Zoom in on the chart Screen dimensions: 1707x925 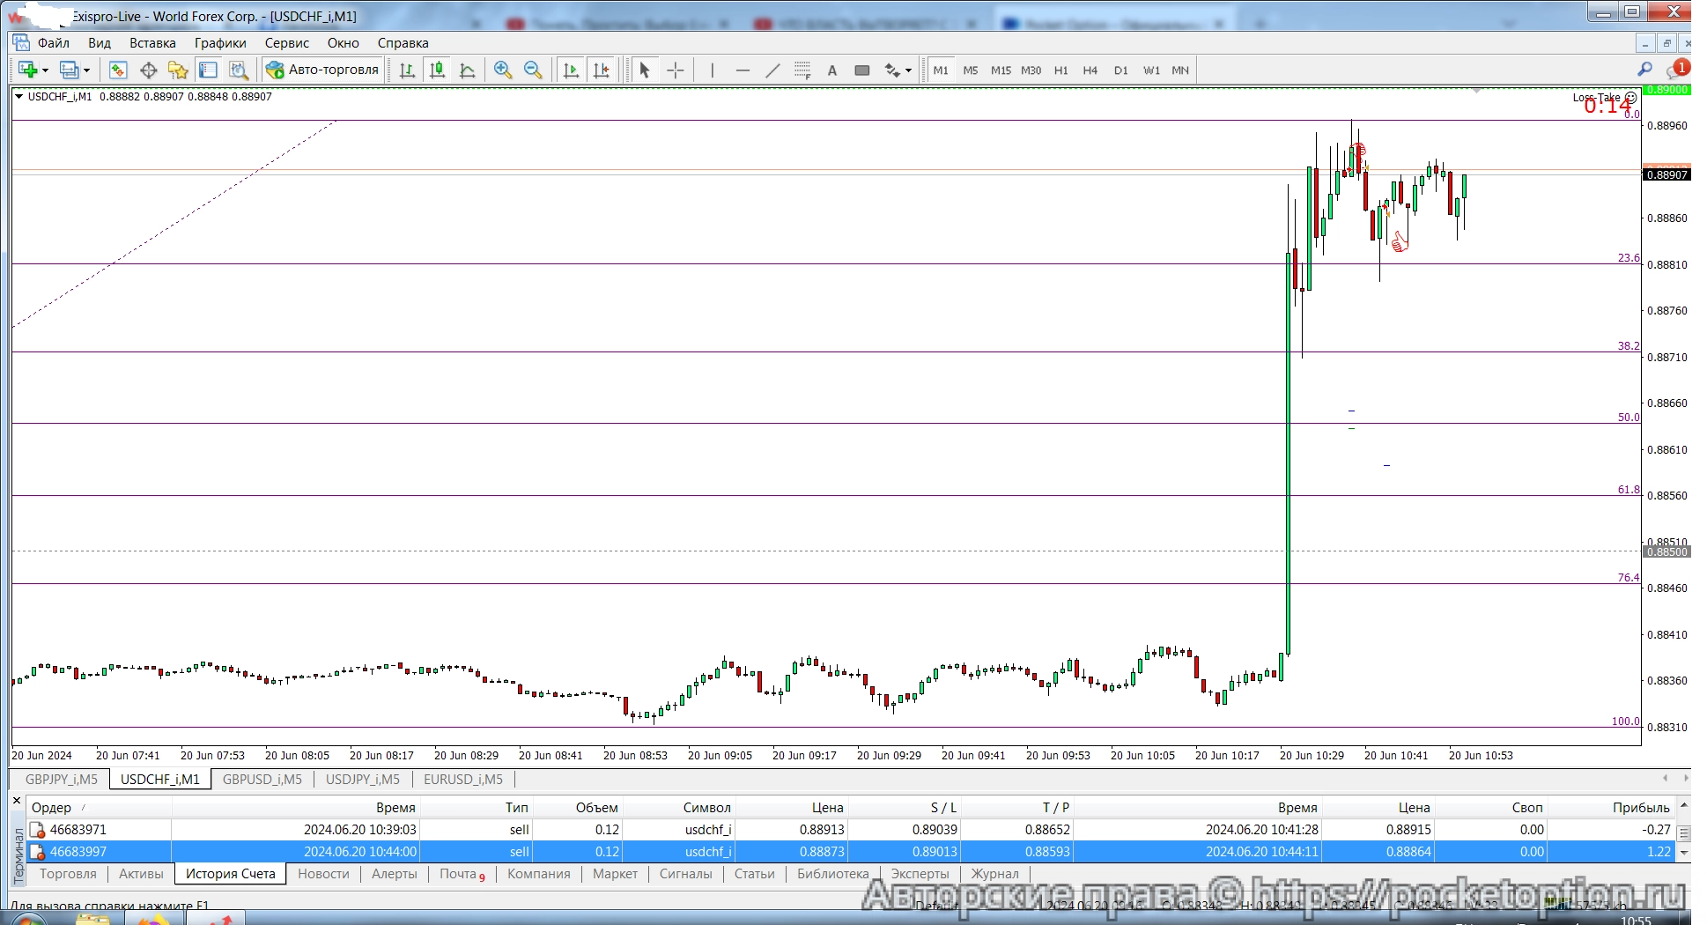pyautogui.click(x=502, y=70)
